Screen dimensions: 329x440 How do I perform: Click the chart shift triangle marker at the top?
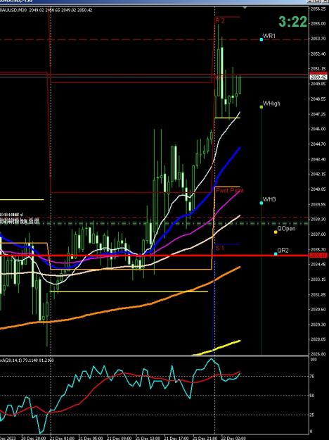[245, 8]
